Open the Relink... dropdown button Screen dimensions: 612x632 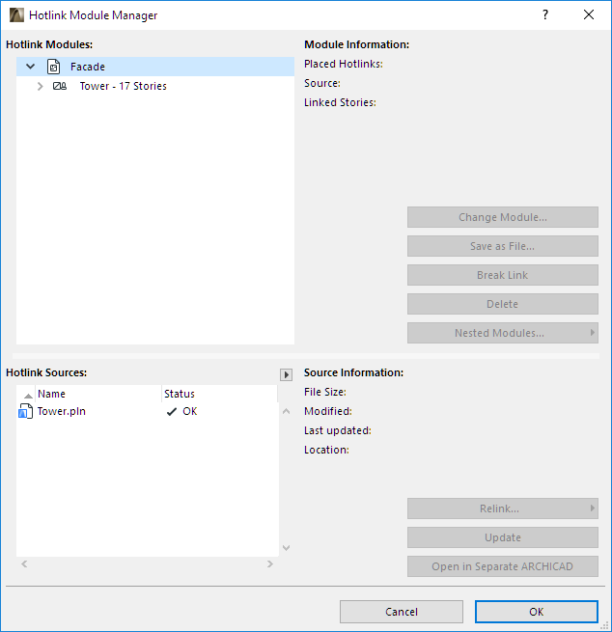(502, 508)
